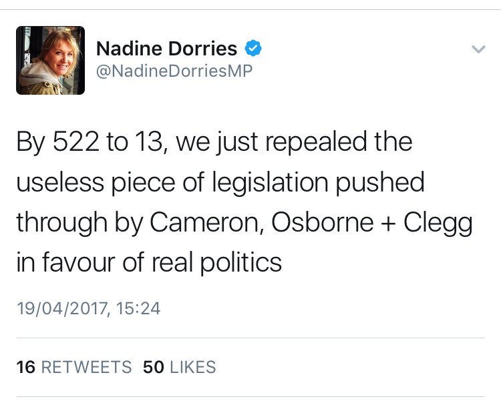Click the tweet line starting "By 522 to 13"
Image resolution: width=501 pixels, height=401 pixels.
(x=214, y=143)
